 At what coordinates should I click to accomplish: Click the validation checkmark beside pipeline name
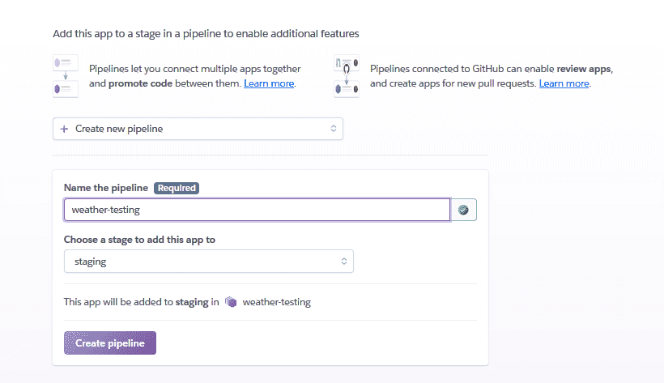click(464, 210)
